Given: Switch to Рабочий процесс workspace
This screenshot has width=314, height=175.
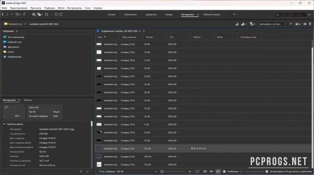Looking at the screenshot, I should [212, 15].
